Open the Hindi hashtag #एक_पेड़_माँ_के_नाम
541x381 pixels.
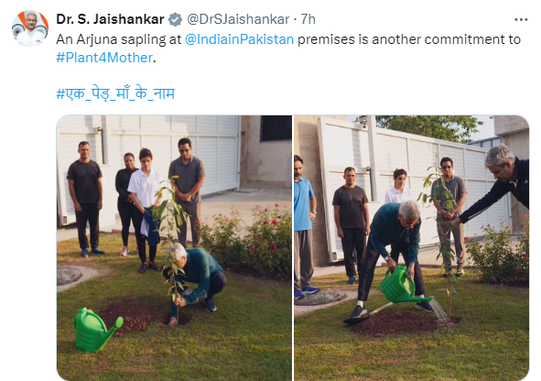115,93
